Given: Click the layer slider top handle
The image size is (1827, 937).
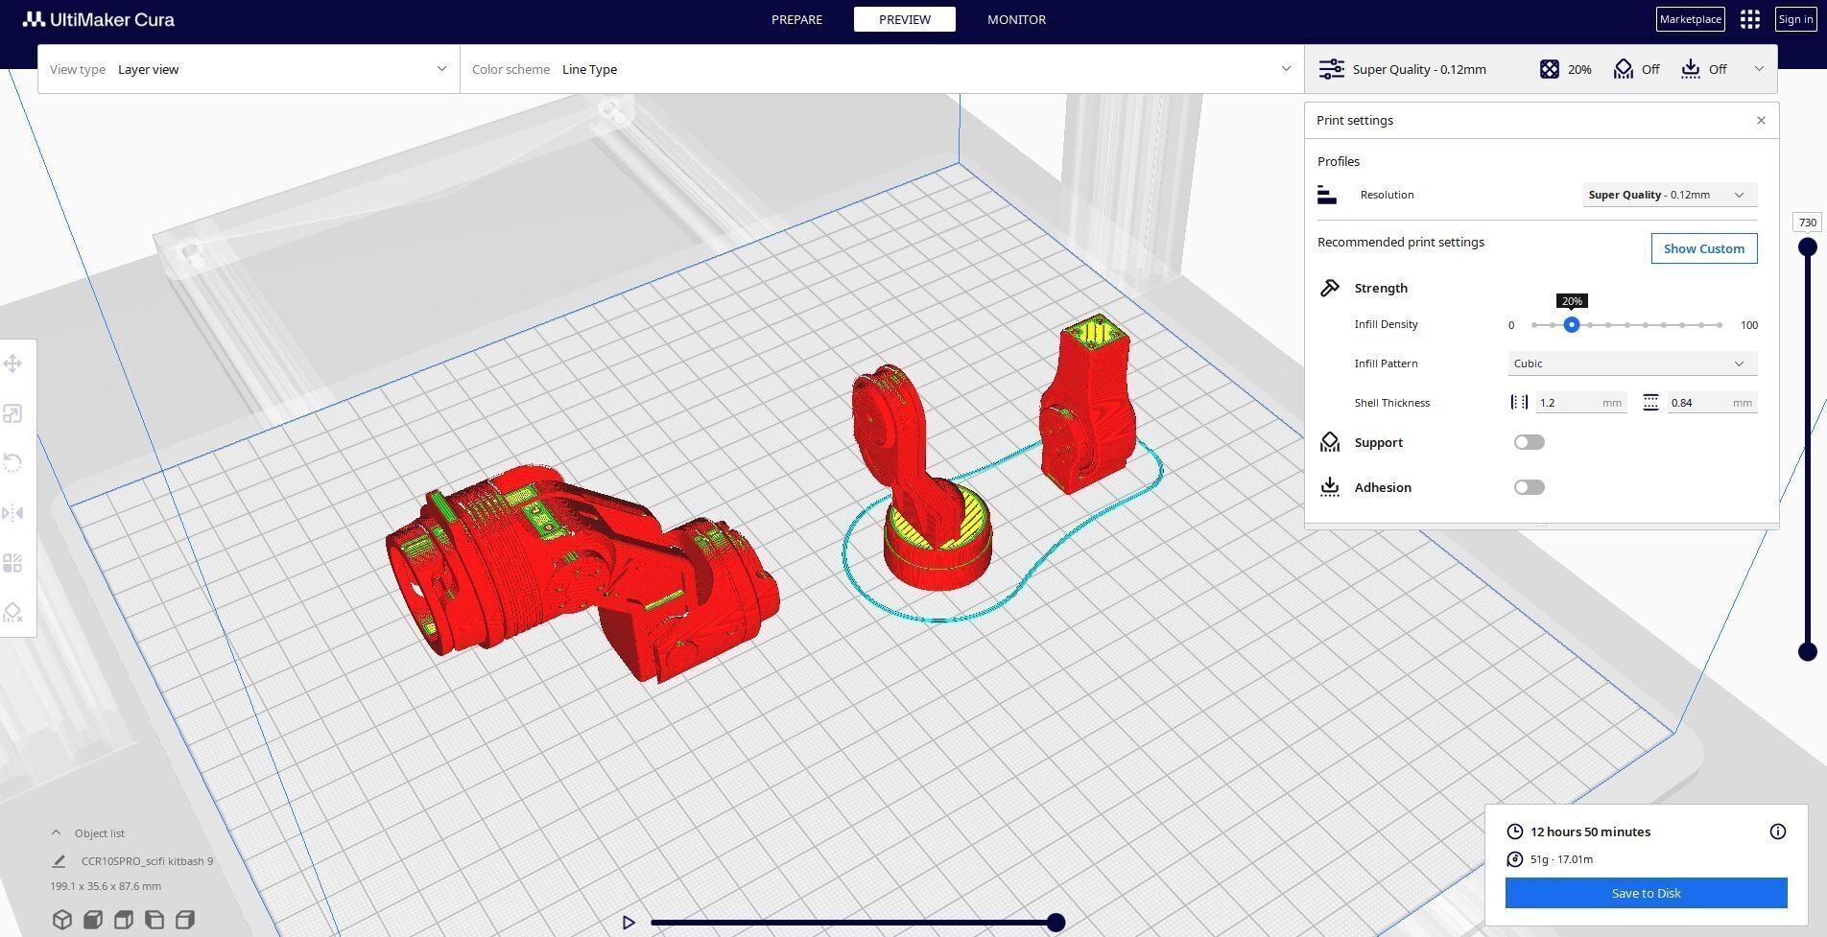Looking at the screenshot, I should 1807,247.
